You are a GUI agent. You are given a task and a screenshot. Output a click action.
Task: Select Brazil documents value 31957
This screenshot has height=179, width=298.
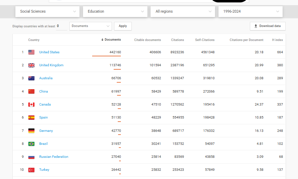(116, 143)
